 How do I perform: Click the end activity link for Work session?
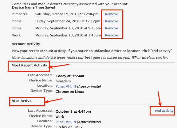pyautogui.click(x=164, y=111)
